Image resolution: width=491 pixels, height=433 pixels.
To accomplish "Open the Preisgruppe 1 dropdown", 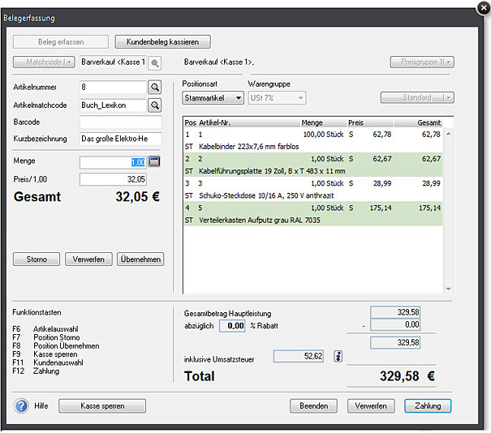I will tap(422, 62).
